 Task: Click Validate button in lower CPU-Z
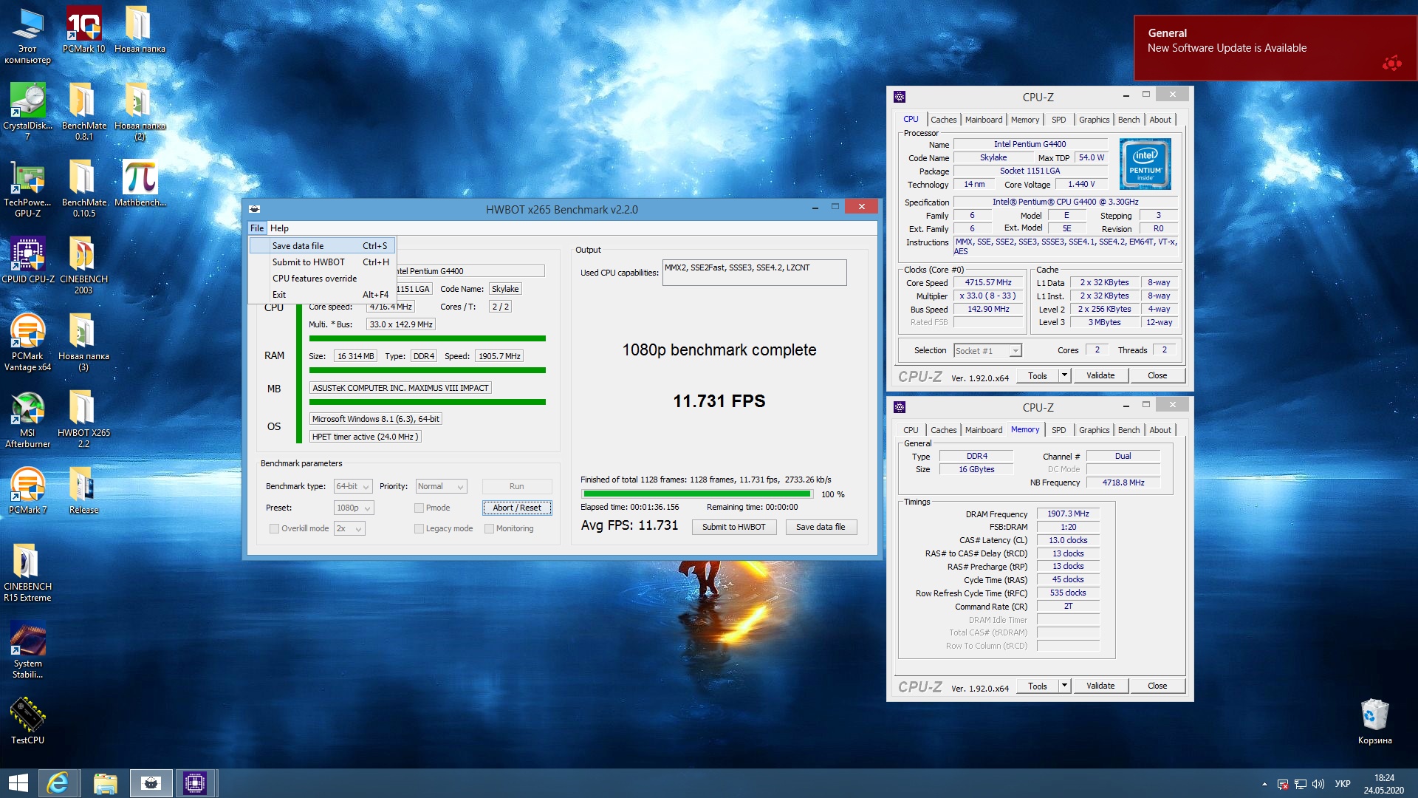pyautogui.click(x=1100, y=686)
